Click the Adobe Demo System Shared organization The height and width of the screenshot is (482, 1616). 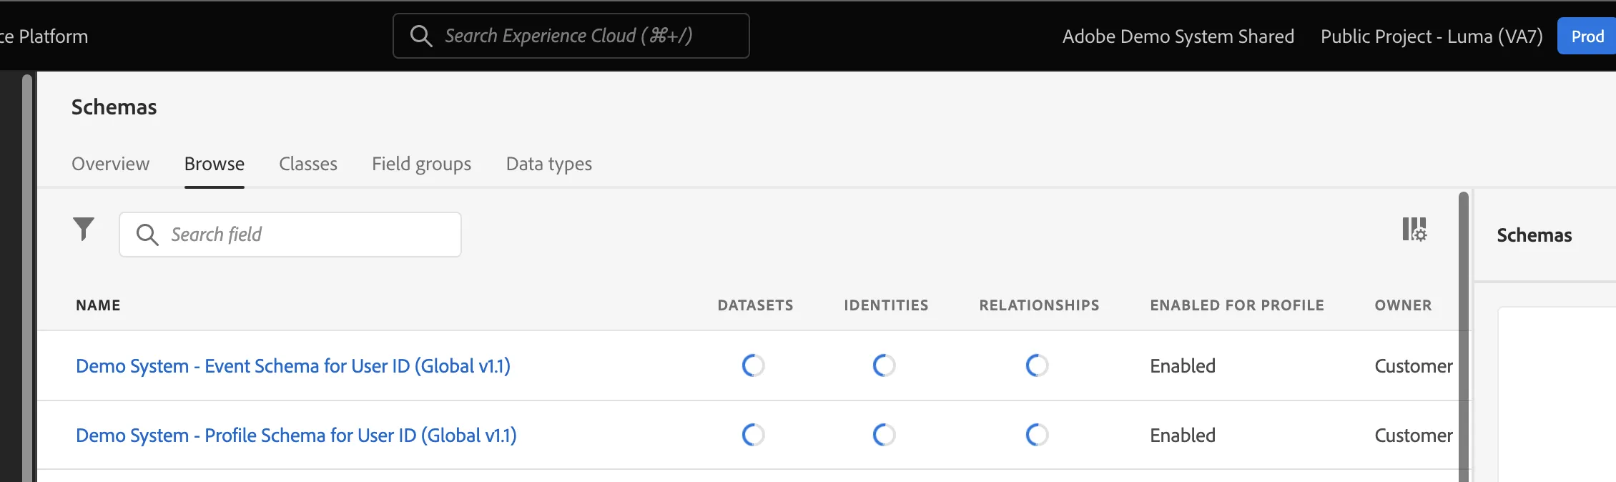coord(1178,36)
